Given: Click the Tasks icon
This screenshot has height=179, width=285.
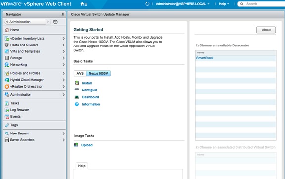Looking at the screenshot, I should pyautogui.click(x=7, y=103).
